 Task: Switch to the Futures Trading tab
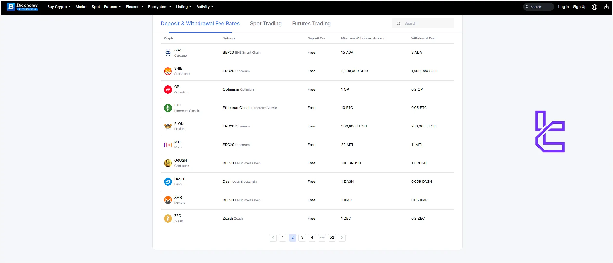[x=311, y=24]
